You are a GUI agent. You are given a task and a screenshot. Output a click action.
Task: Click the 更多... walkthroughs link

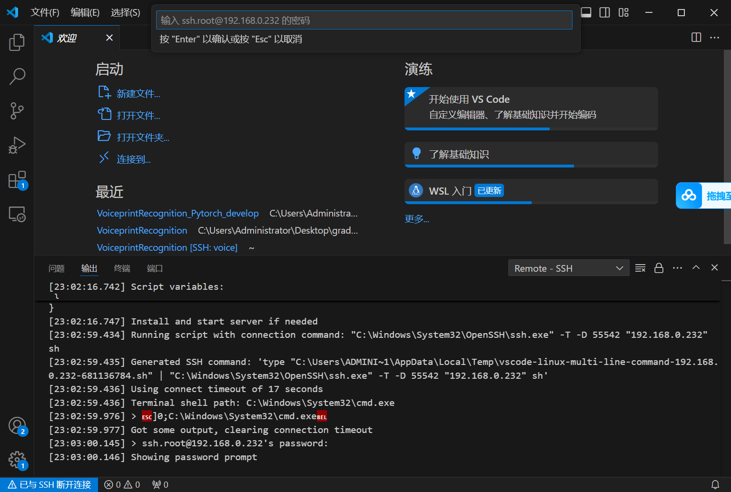[x=417, y=219]
